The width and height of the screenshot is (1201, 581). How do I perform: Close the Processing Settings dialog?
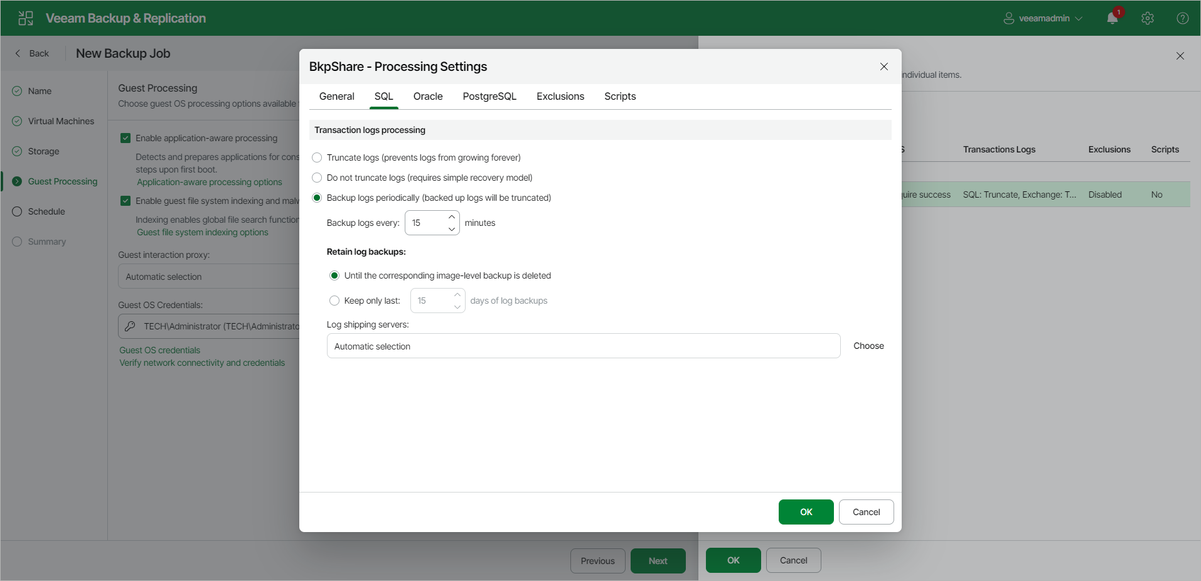pos(884,67)
